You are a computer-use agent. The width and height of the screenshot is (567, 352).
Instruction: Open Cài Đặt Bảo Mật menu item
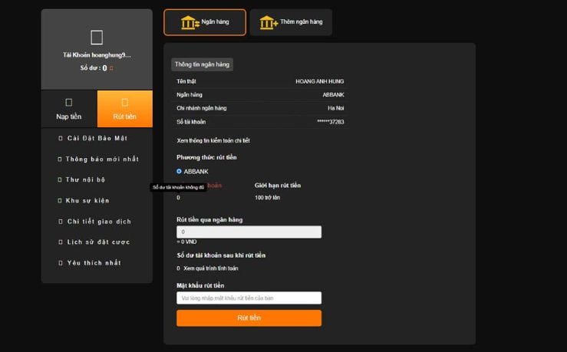pos(97,138)
